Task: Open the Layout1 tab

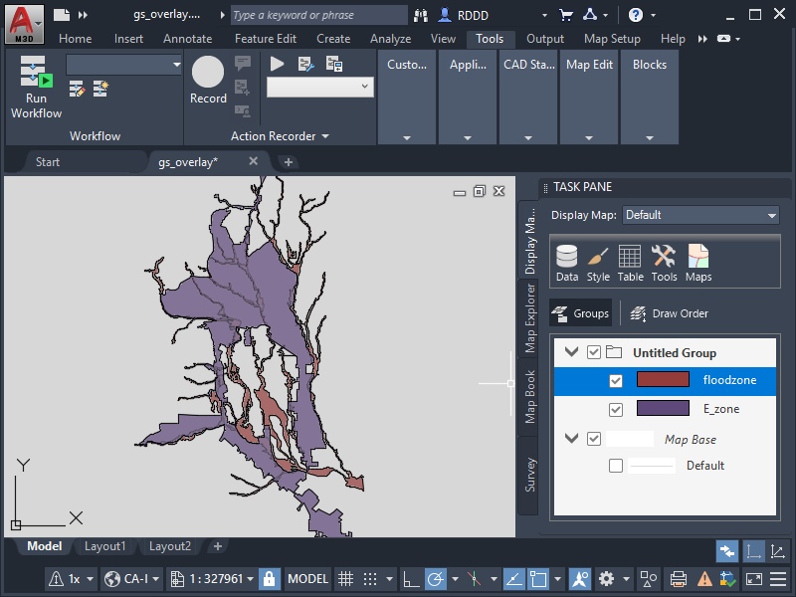Action: pyautogui.click(x=104, y=546)
